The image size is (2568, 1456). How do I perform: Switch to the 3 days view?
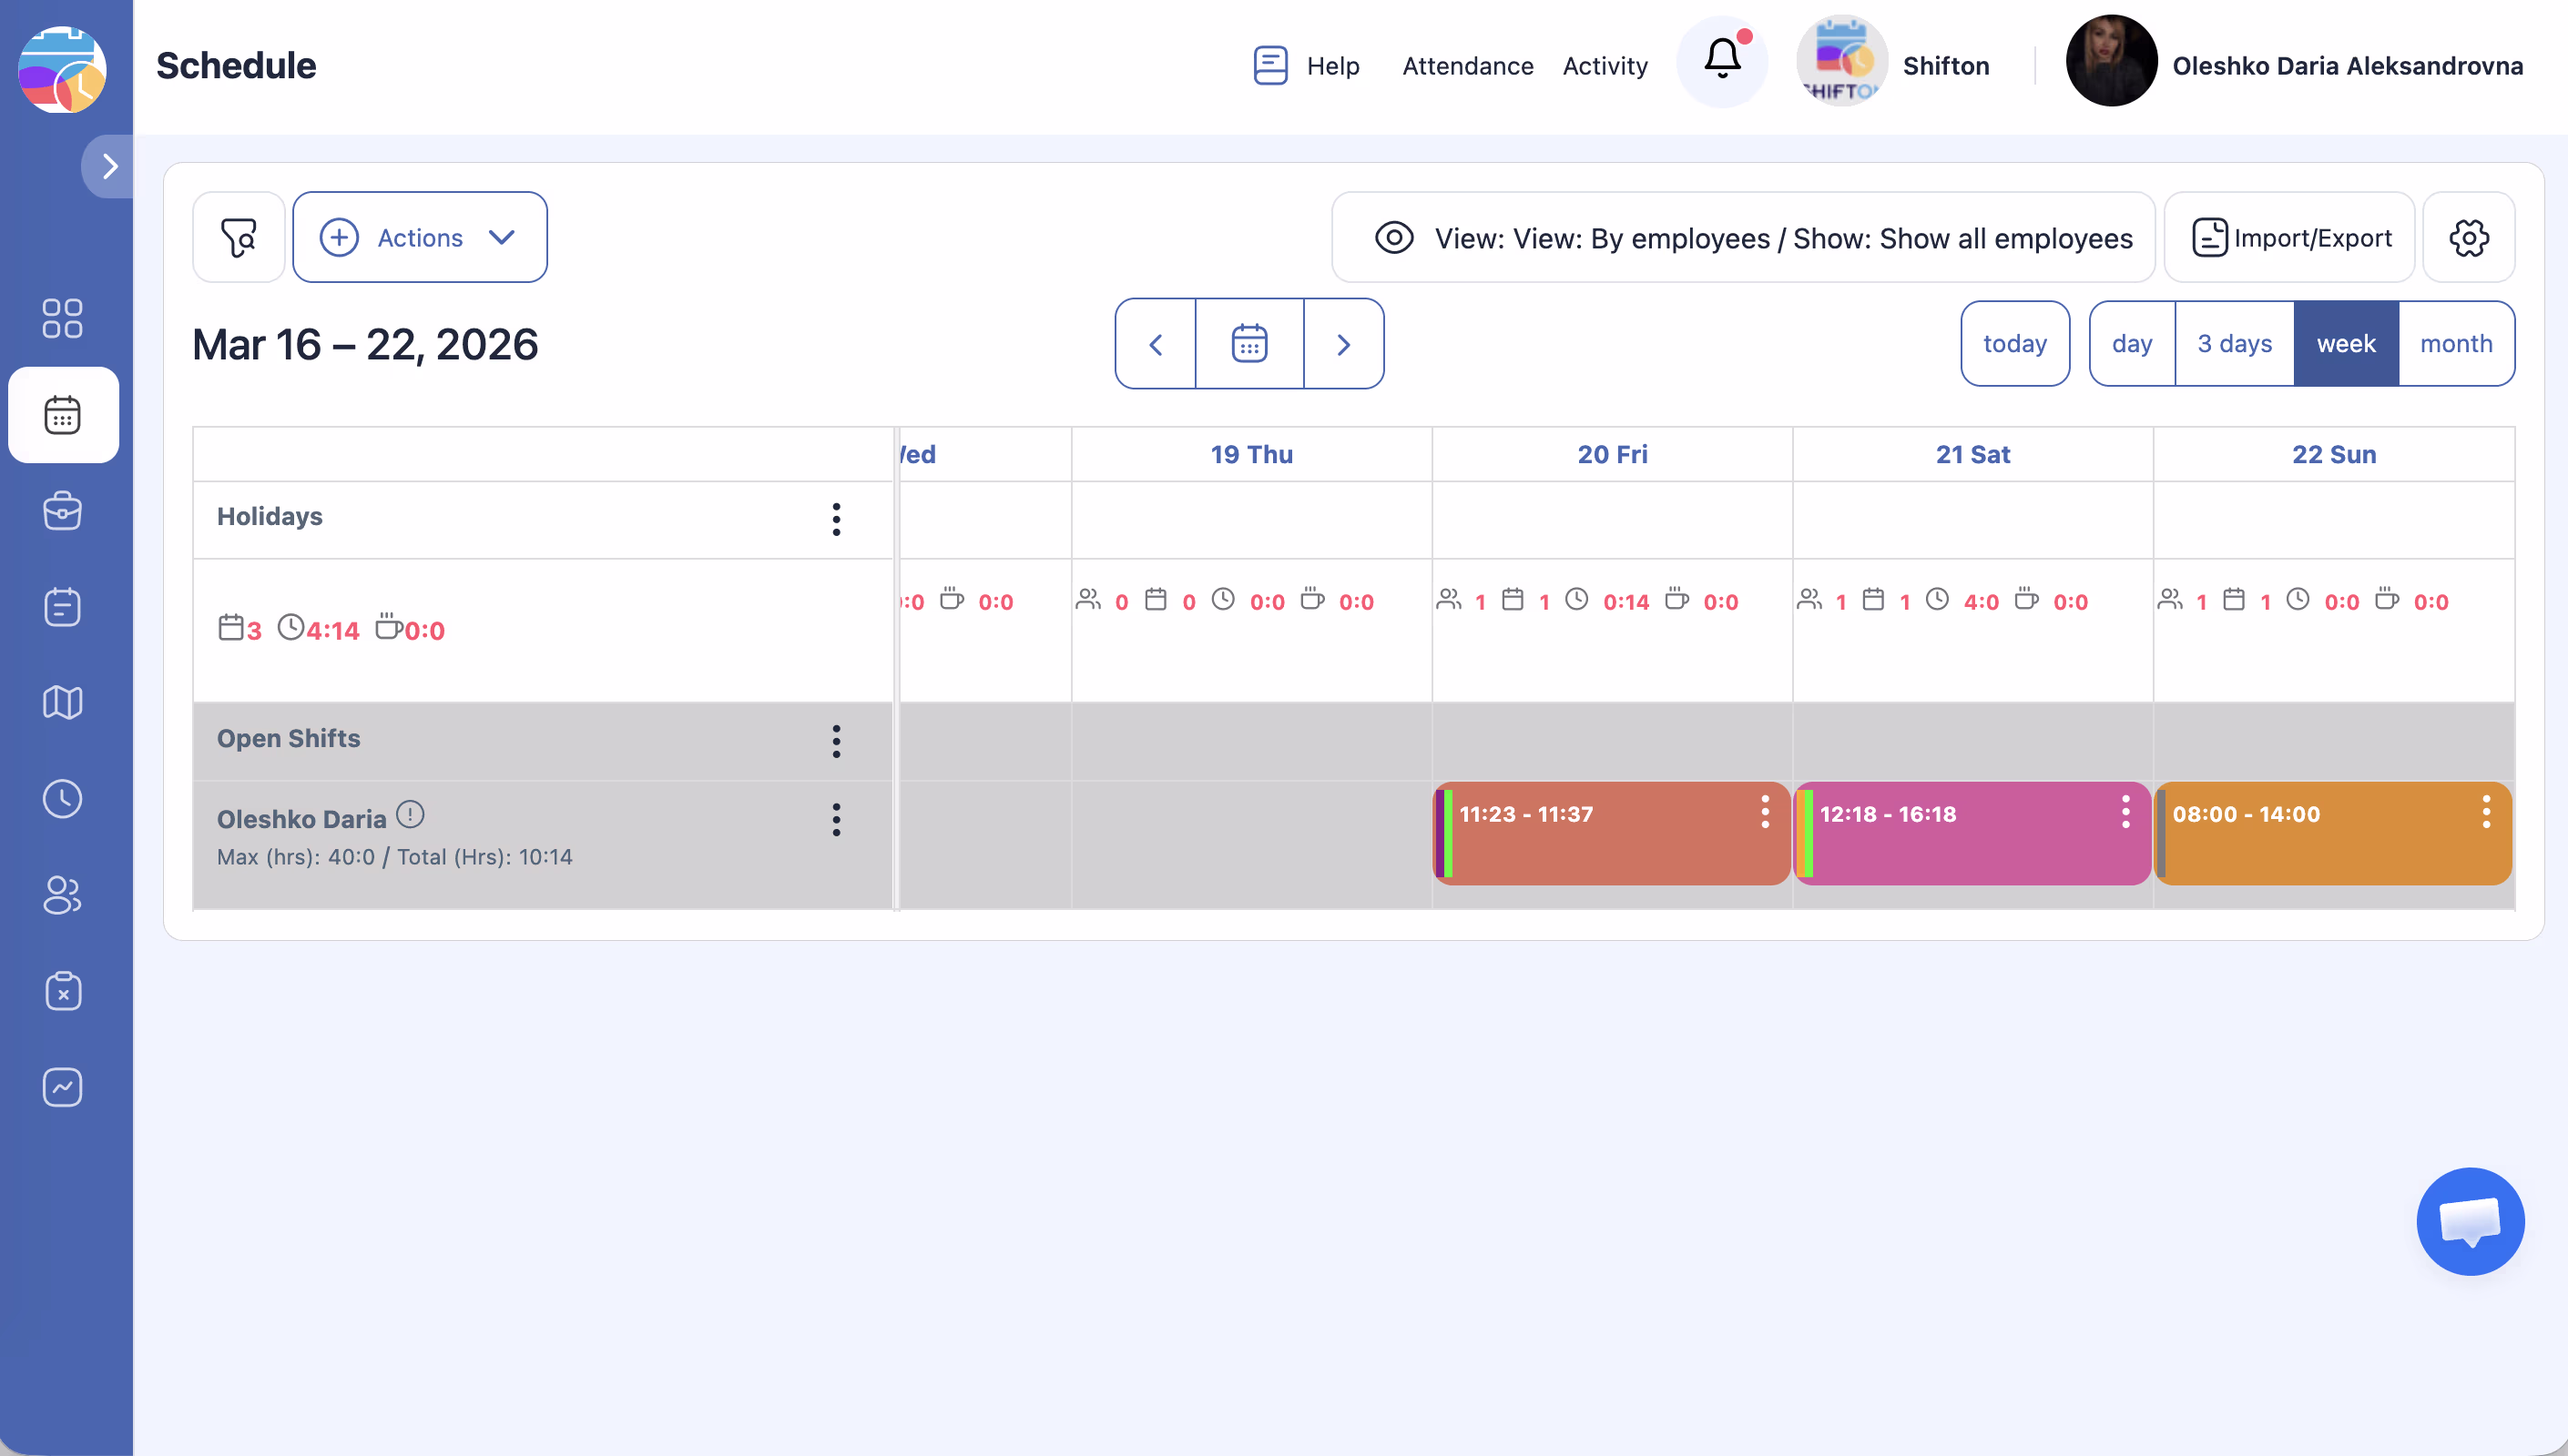(x=2234, y=343)
